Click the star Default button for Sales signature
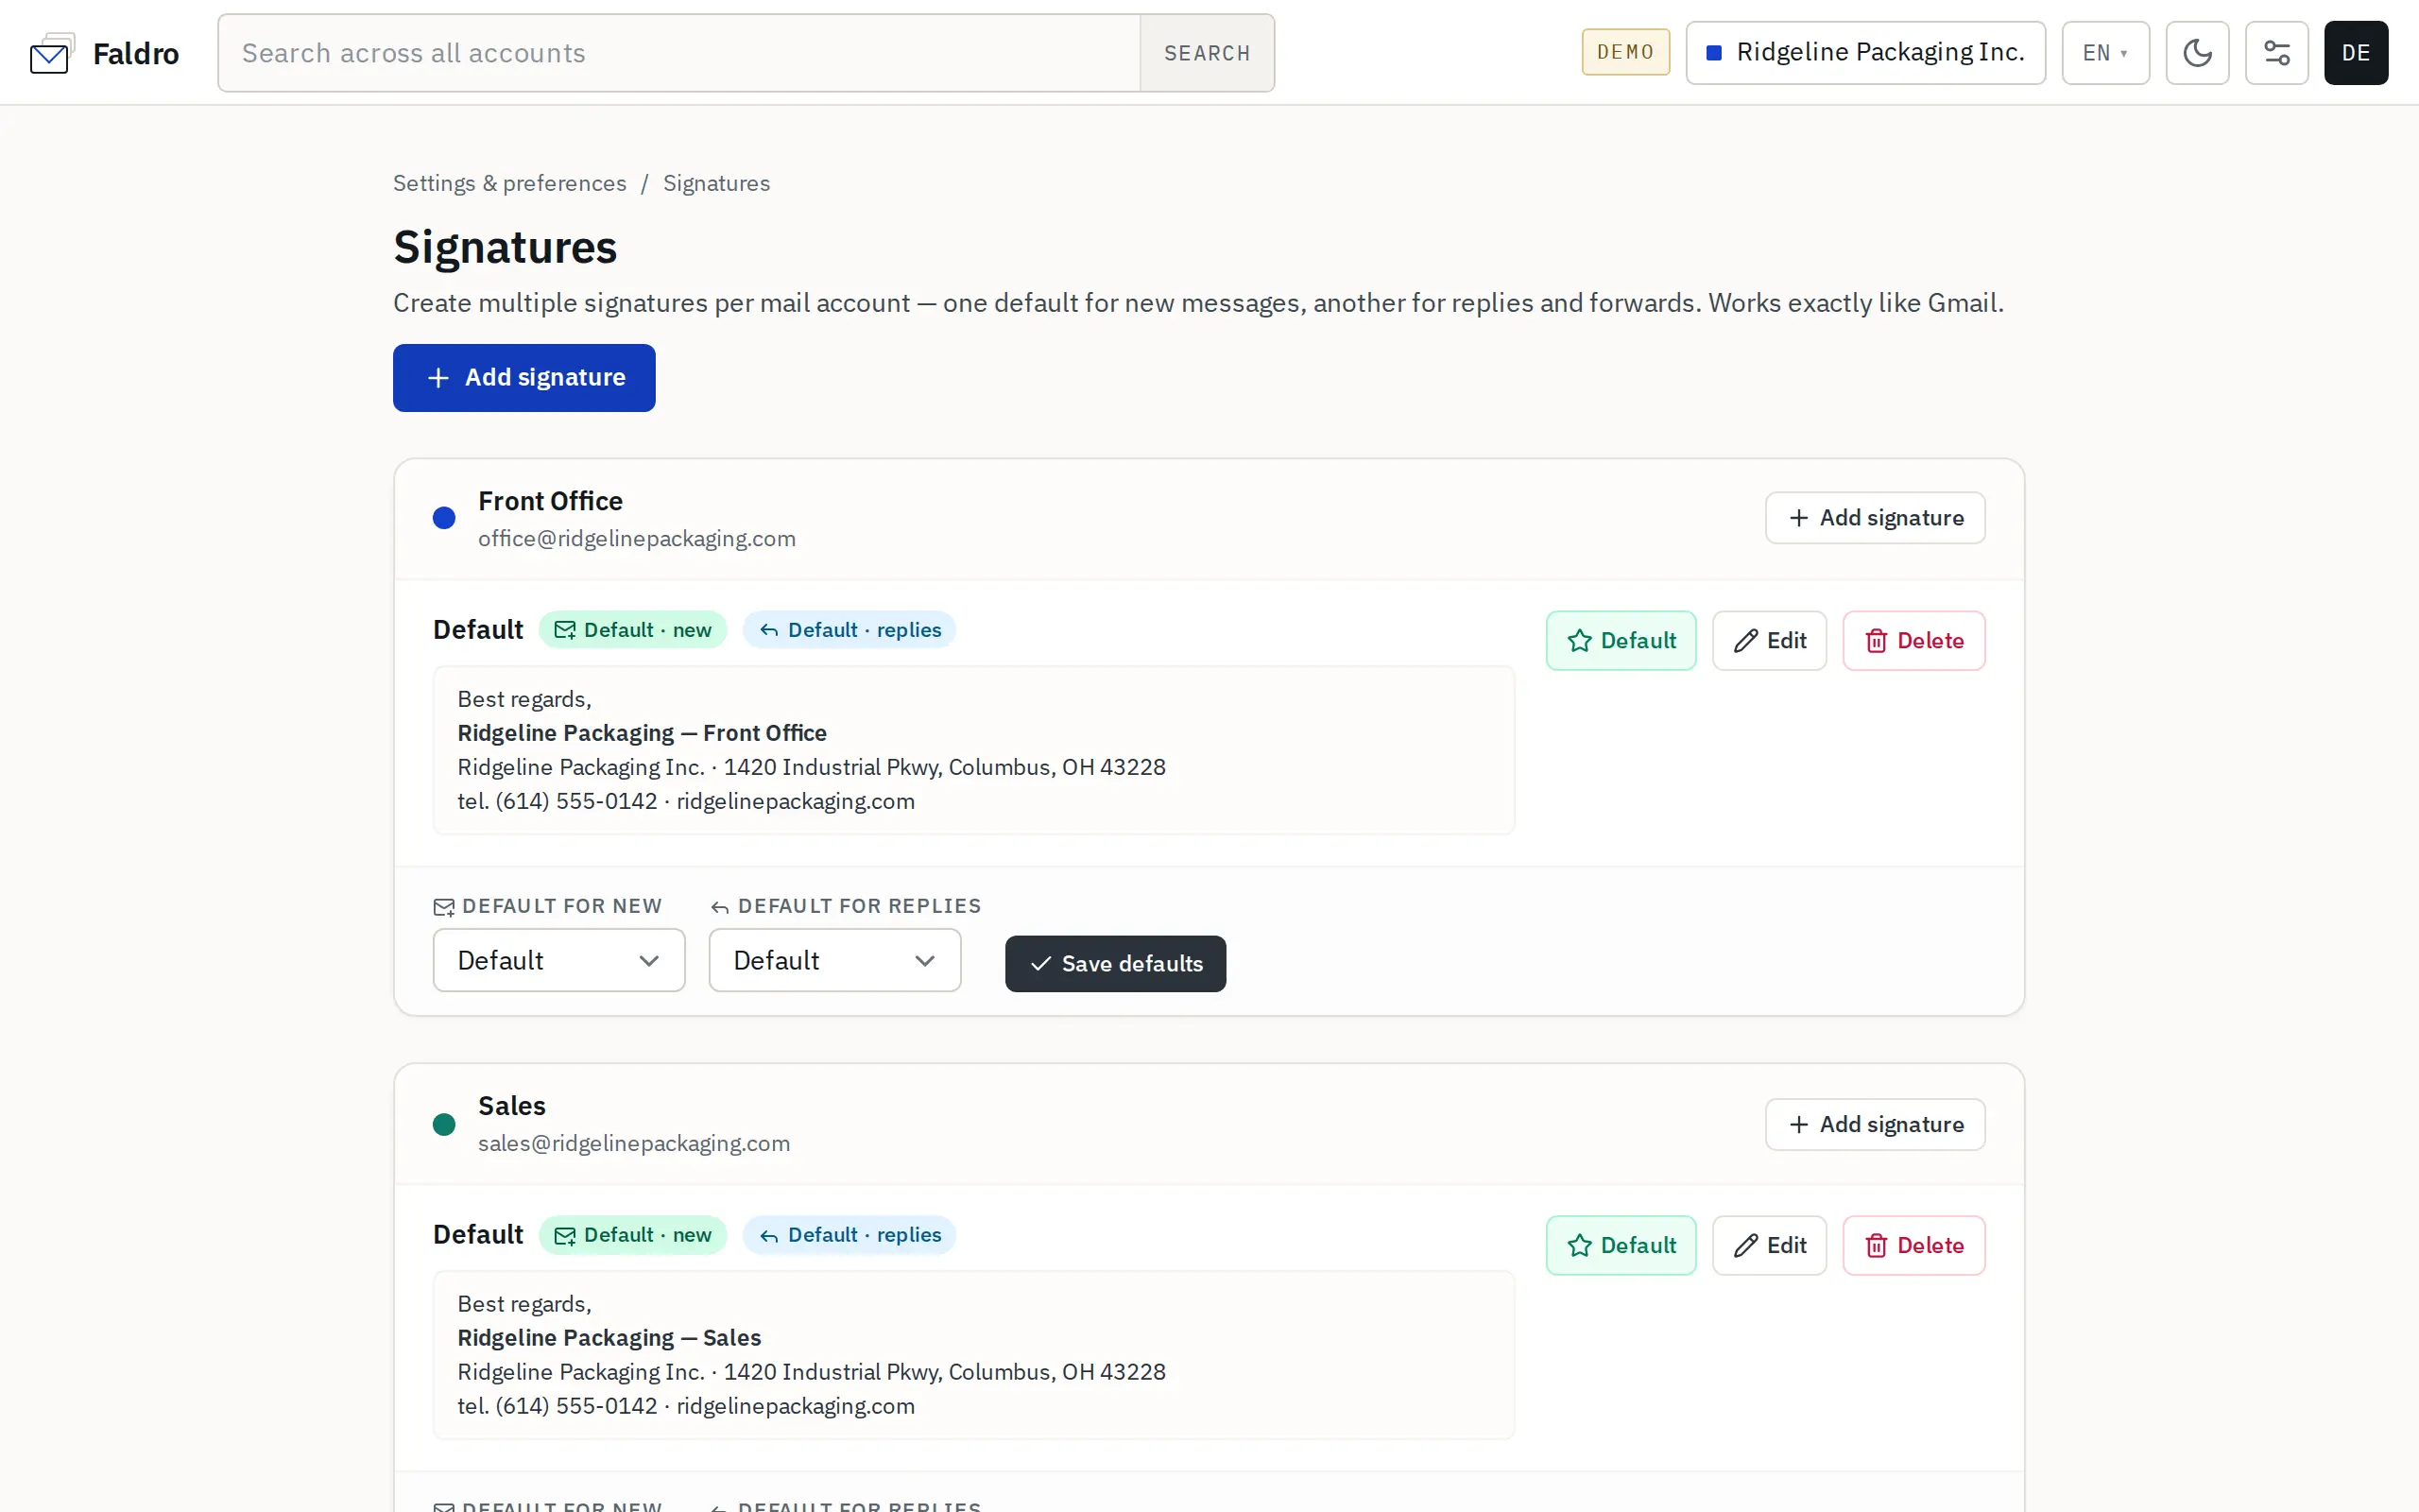This screenshot has height=1512, width=2419. point(1621,1245)
